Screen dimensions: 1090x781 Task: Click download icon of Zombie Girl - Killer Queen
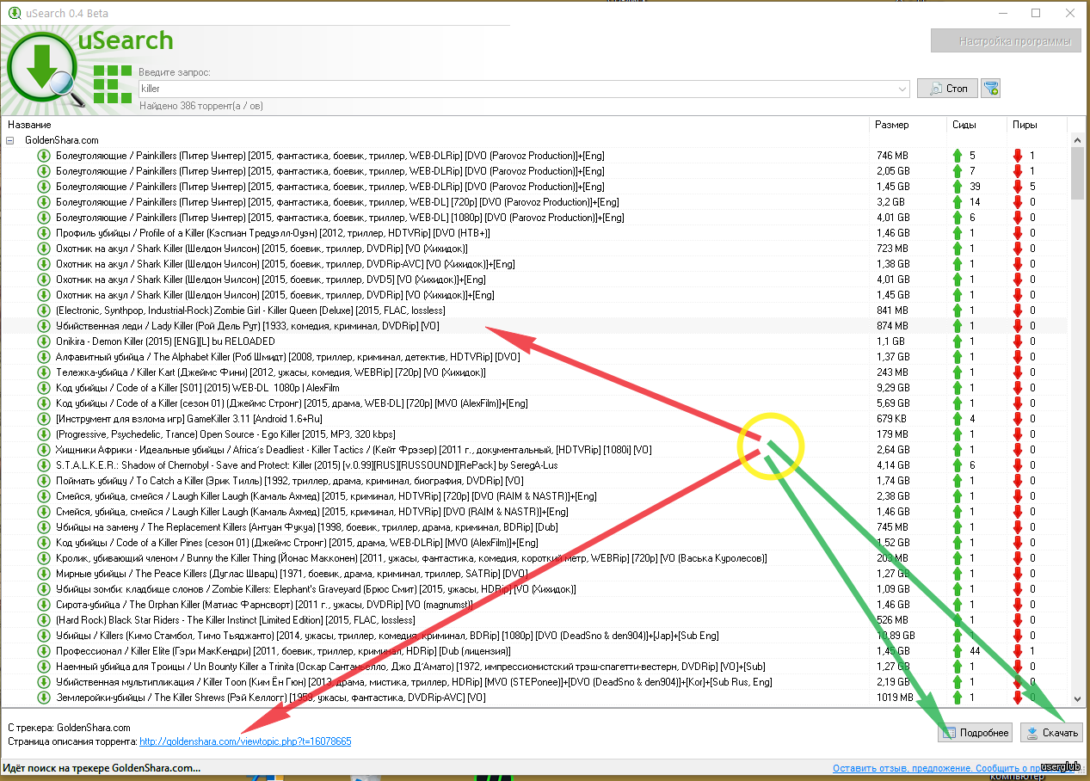click(x=44, y=311)
